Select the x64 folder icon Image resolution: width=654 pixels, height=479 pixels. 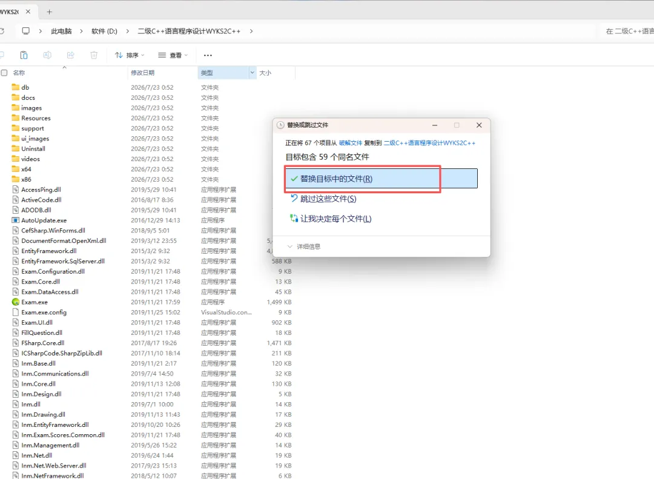15,169
